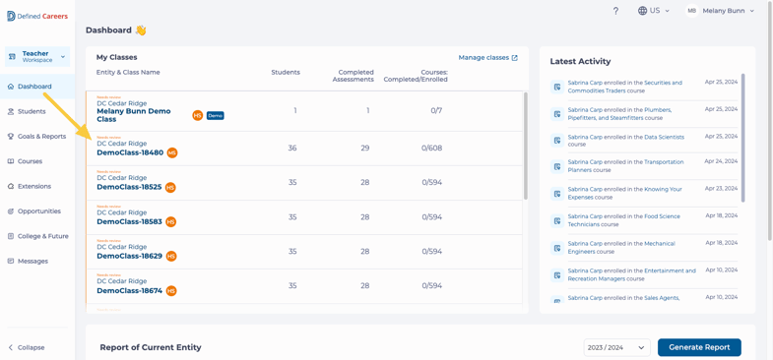Viewport: 773px width, 360px height.
Task: Click the waving hand emoji beside Dashboard
Action: click(141, 30)
